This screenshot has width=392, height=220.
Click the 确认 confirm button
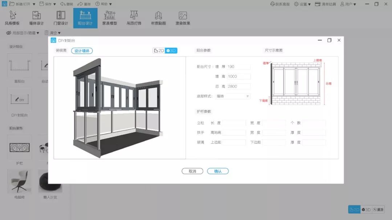218,171
